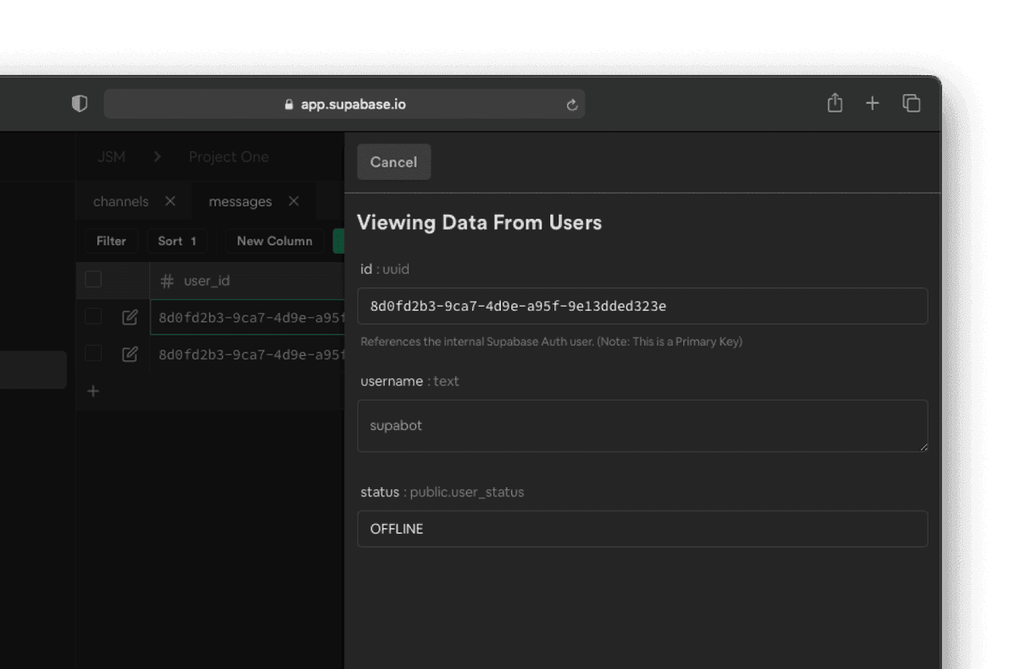Click the Share icon in the browser toolbar
Viewport: 1017px width, 669px height.
pos(834,103)
